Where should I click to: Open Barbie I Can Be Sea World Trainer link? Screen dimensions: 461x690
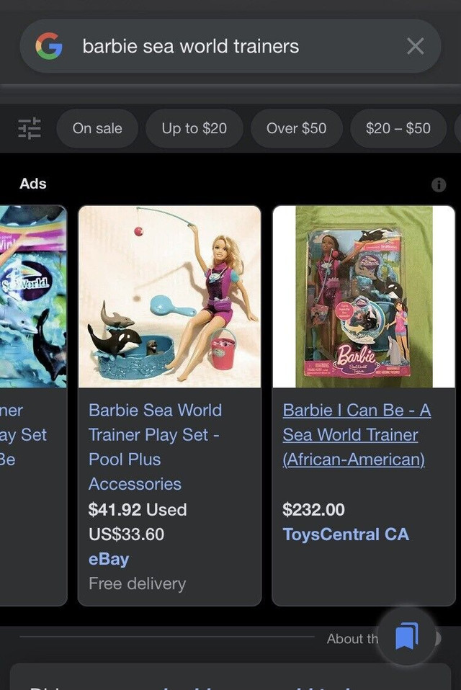(356, 434)
